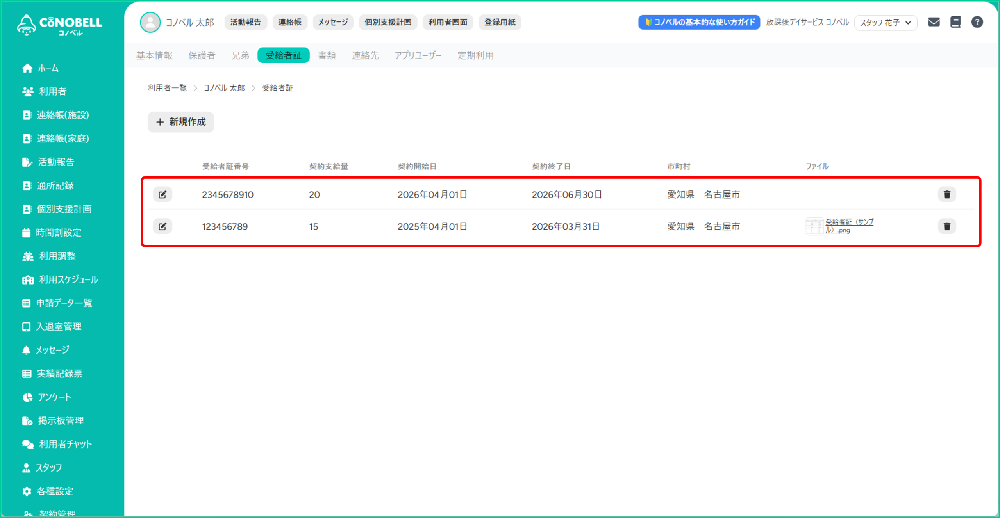This screenshot has height=518, width=1000.
Task: Open the コノベルの基本的な使い方ガイド button
Action: [x=699, y=22]
